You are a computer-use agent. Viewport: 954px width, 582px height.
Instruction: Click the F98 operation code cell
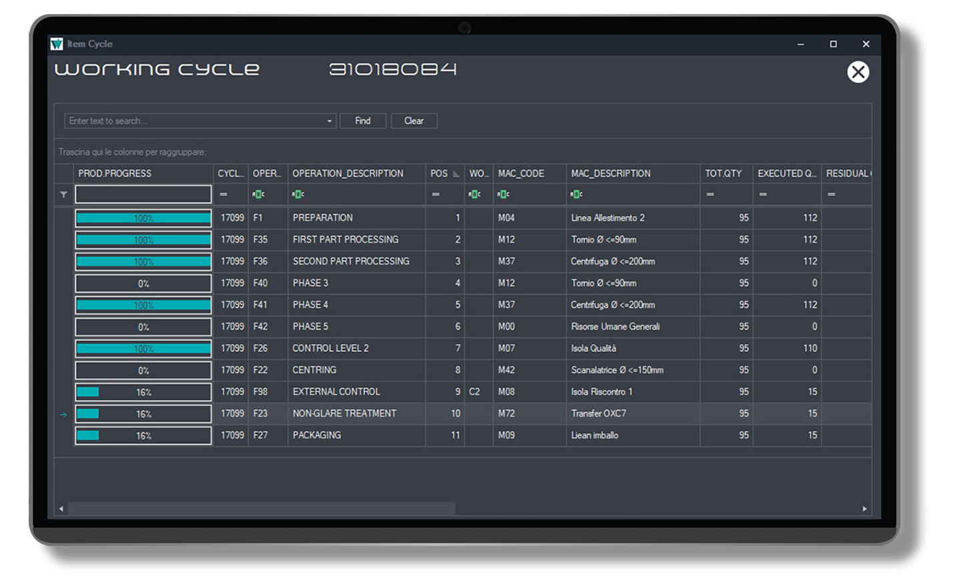click(268, 391)
